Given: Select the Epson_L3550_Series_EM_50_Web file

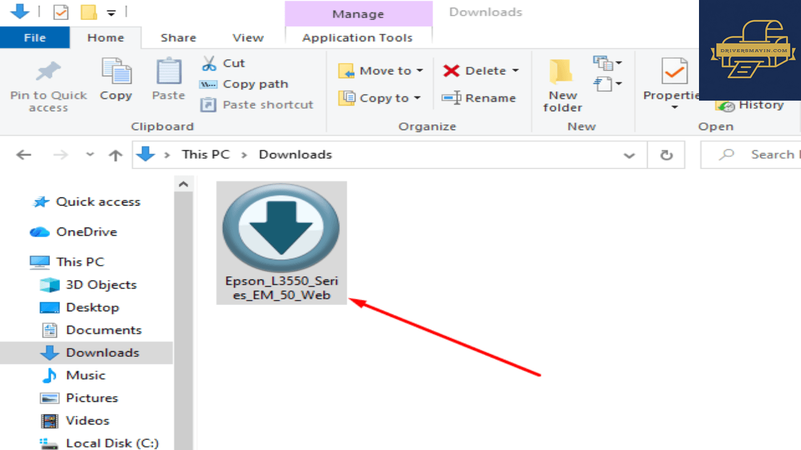Looking at the screenshot, I should click(x=281, y=243).
